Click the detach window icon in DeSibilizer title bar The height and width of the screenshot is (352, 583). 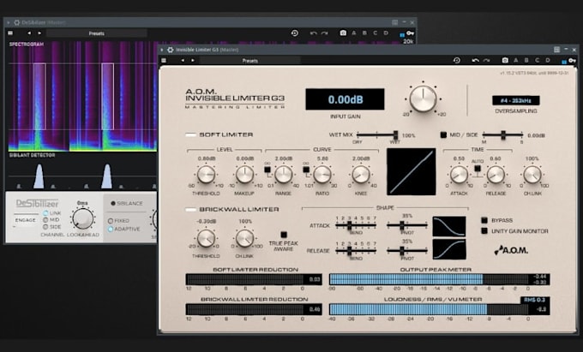tap(395, 22)
